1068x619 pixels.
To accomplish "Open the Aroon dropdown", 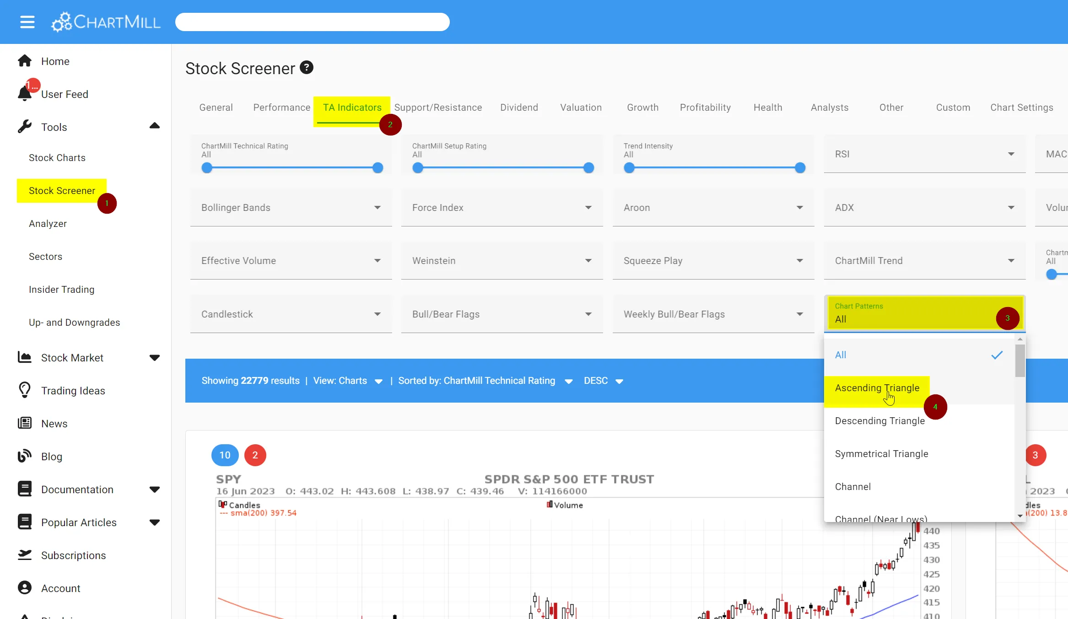I will (x=713, y=208).
